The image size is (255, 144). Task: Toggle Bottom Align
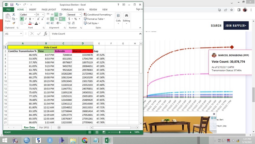[56, 15]
